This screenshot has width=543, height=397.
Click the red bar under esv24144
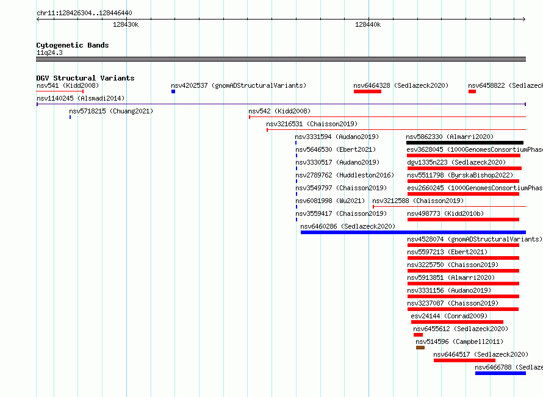click(457, 322)
